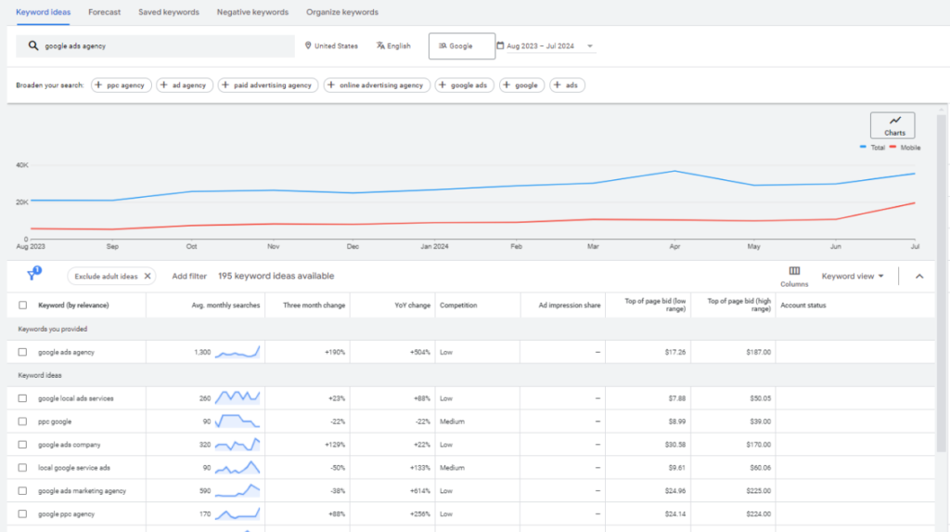Click the Total blue legend swatch
Image resolution: width=950 pixels, height=532 pixels.
(x=863, y=147)
